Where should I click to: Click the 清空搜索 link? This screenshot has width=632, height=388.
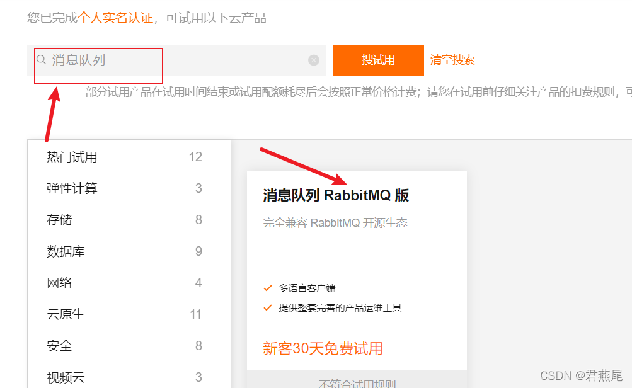click(452, 60)
